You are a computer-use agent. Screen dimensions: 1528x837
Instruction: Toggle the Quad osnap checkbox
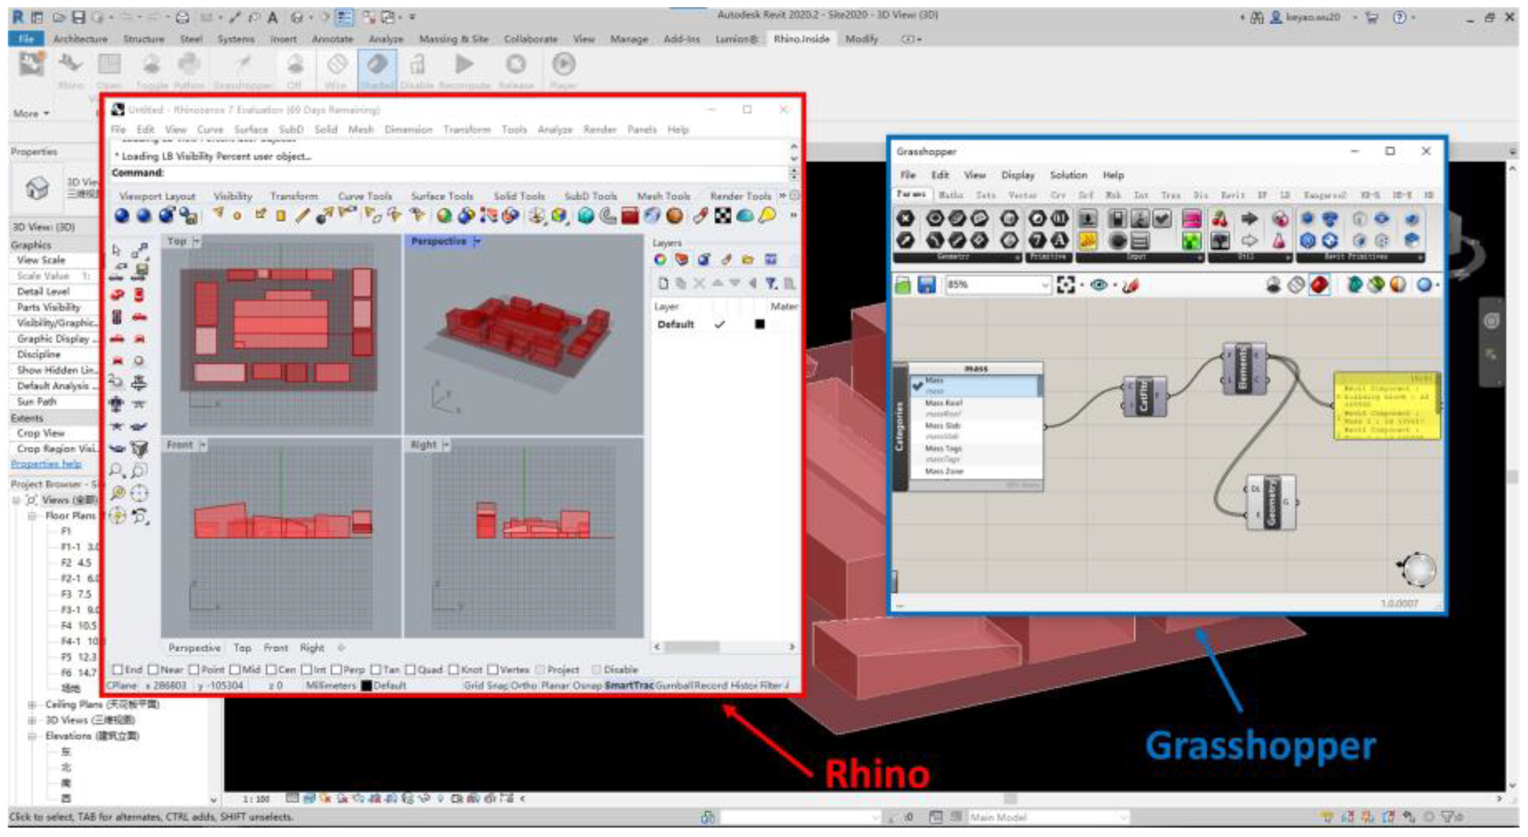[x=410, y=669]
